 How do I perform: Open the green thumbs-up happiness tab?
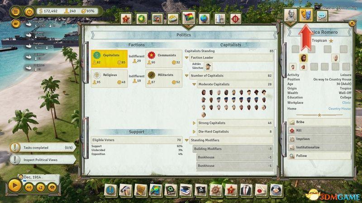(141, 19)
